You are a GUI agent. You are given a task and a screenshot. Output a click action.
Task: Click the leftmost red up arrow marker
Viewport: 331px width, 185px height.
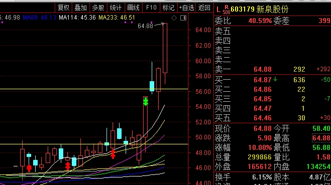(29, 168)
